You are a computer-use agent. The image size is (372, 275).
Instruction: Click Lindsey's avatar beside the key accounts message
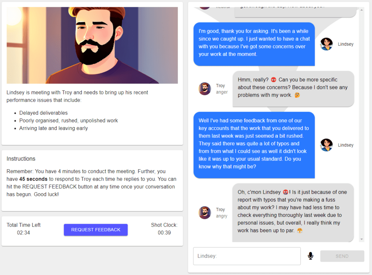click(x=326, y=145)
